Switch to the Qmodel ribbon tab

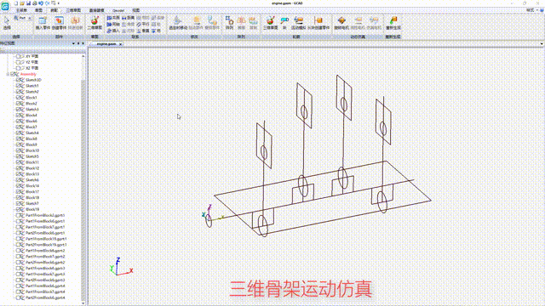tap(118, 10)
